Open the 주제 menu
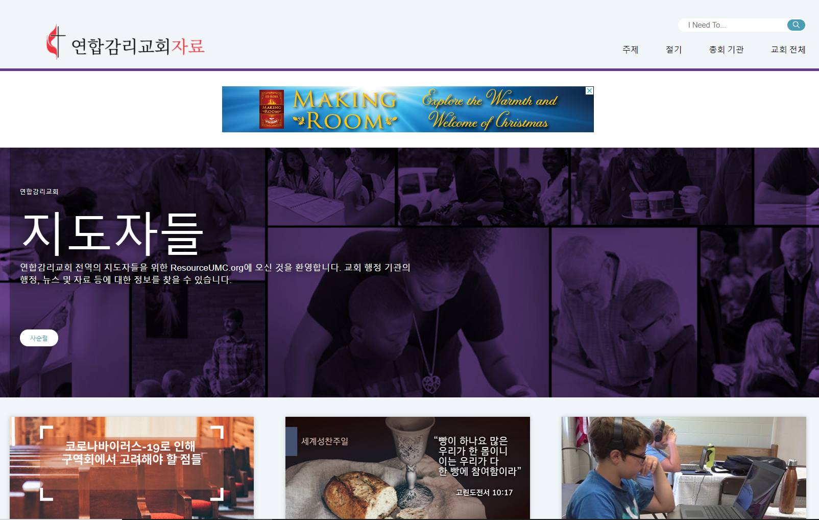The image size is (819, 520). [630, 50]
